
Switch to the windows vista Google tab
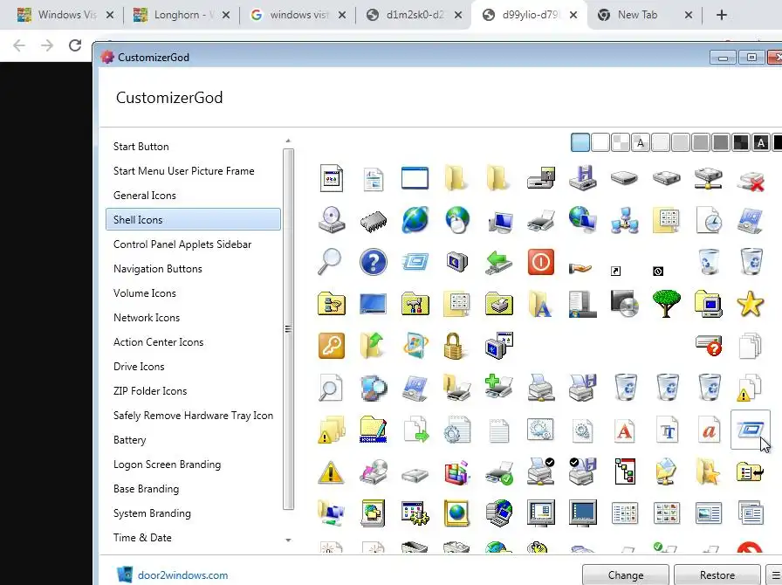coord(298,15)
